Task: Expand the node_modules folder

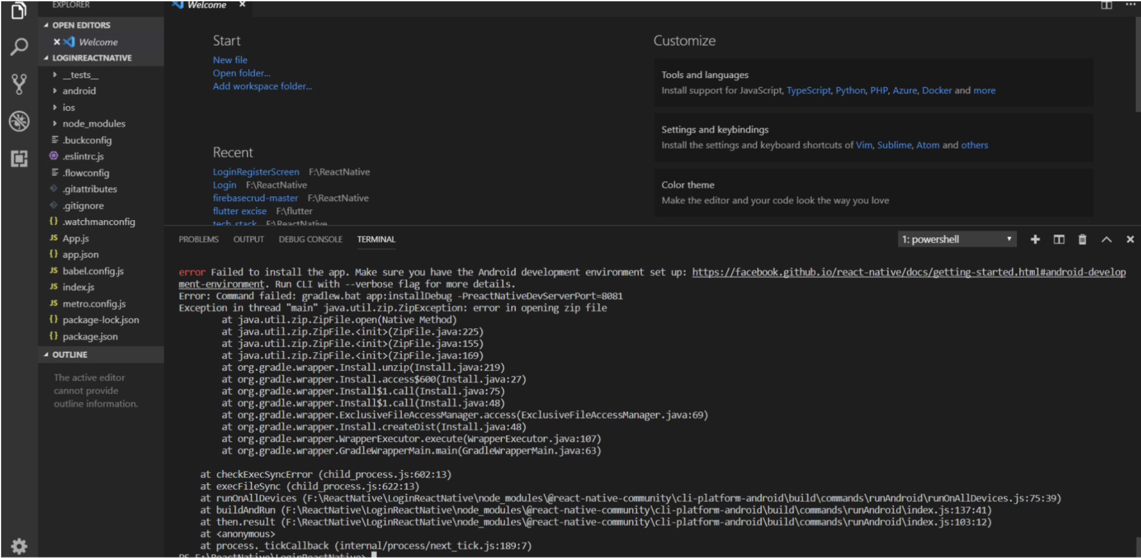Action: [x=93, y=124]
